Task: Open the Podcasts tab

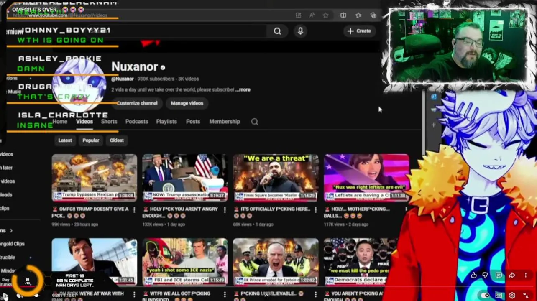Action: (x=137, y=122)
